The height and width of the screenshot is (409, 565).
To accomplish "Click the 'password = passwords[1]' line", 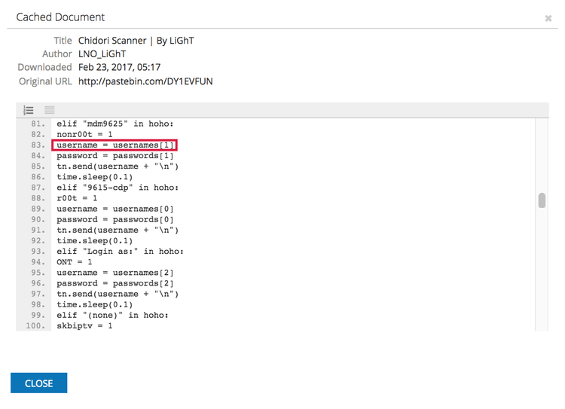I will point(115,155).
